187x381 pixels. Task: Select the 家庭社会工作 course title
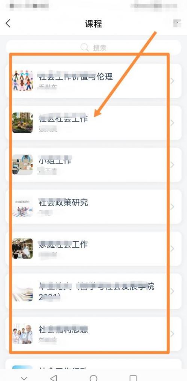[x=63, y=244]
